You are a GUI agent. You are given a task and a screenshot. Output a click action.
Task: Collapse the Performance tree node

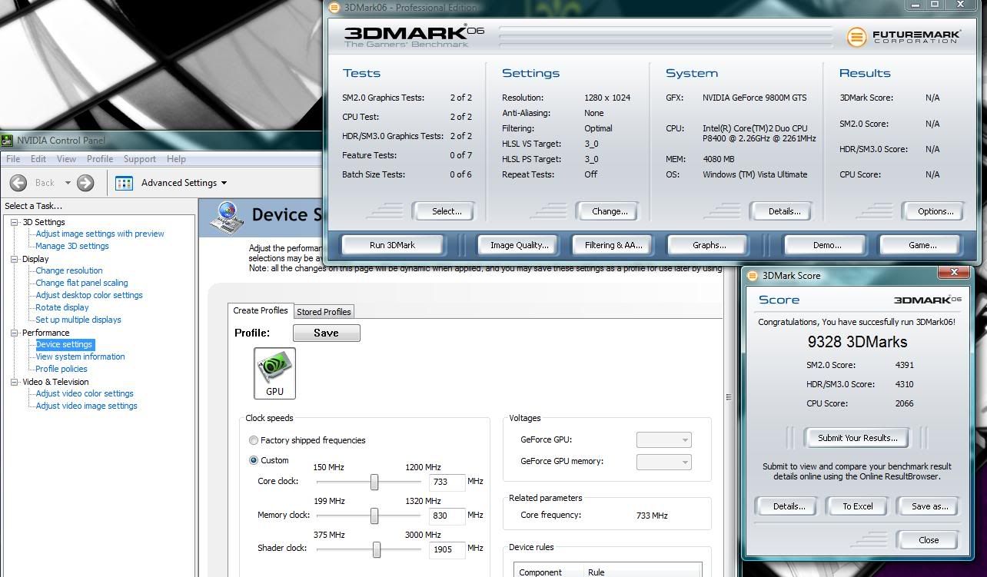pyautogui.click(x=15, y=333)
